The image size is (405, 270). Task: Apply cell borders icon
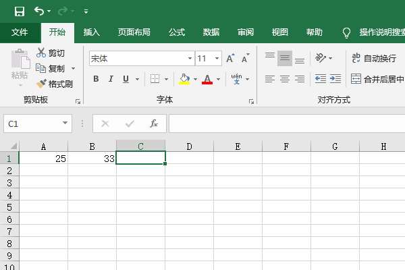coord(155,79)
